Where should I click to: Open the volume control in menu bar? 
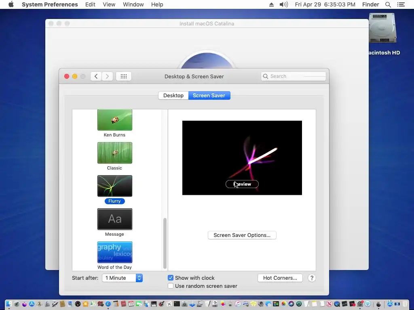tap(283, 4)
